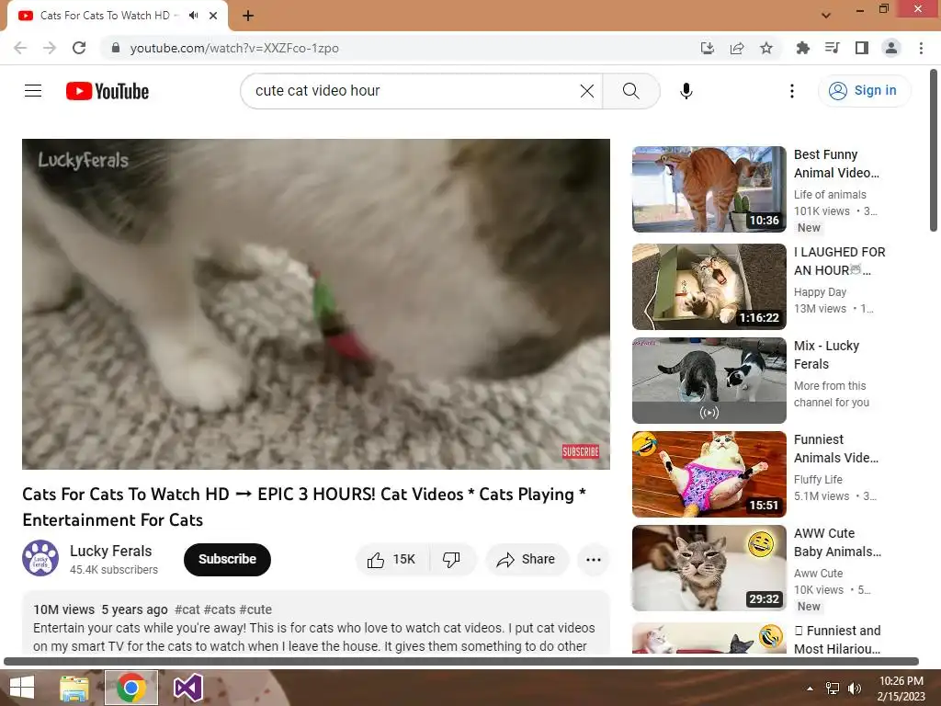Open Chrome three-dot menu
941x706 pixels.
(921, 48)
